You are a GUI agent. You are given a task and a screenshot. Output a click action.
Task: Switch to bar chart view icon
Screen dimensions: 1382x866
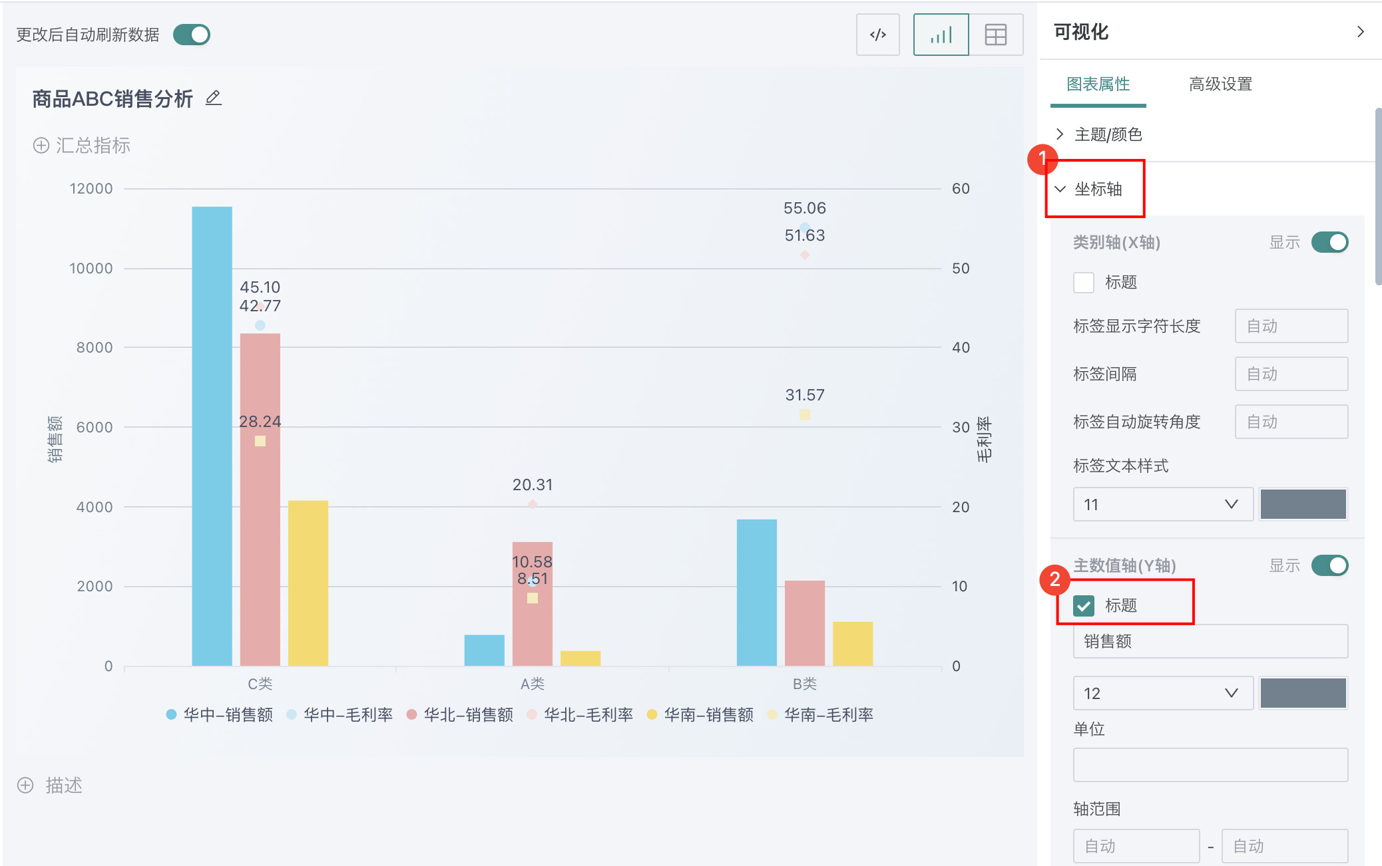(941, 35)
